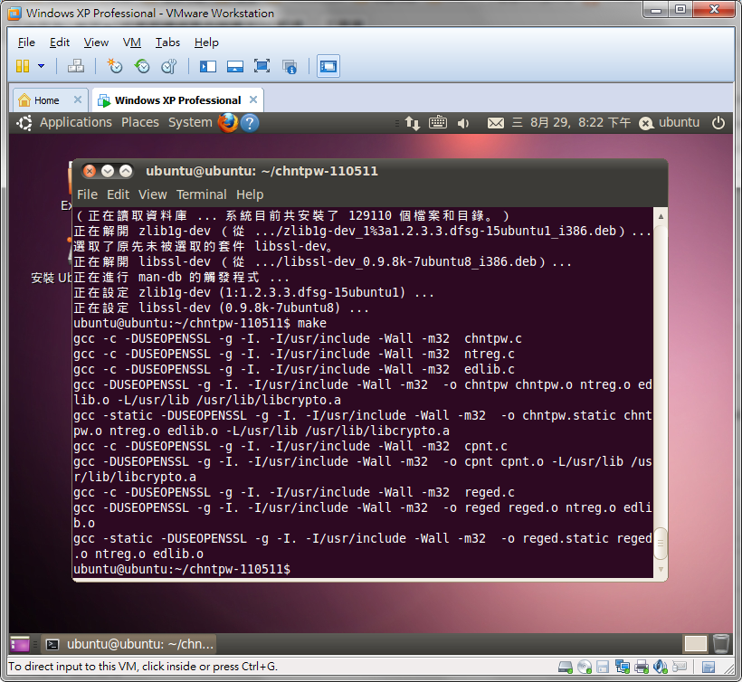Maximize the terminal window
The height and width of the screenshot is (682, 742).
pos(126,171)
